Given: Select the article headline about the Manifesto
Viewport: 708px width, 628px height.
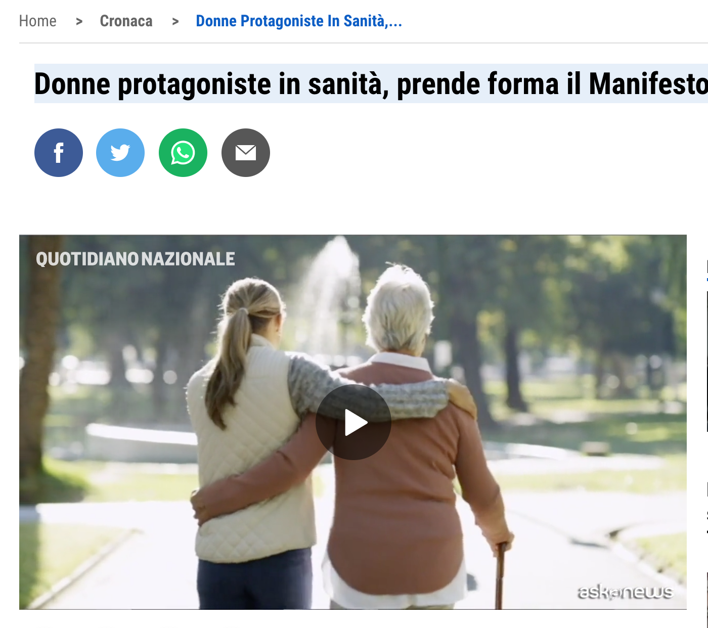Looking at the screenshot, I should [x=371, y=84].
